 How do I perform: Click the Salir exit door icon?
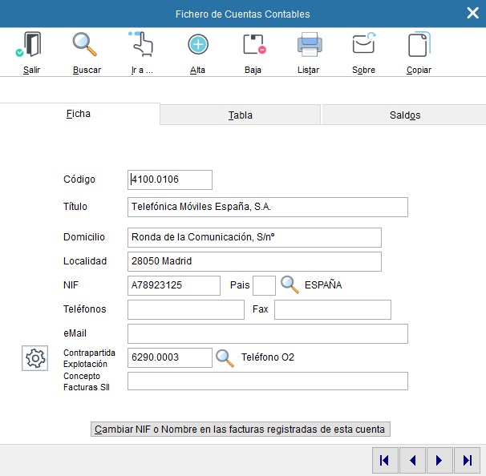31,46
